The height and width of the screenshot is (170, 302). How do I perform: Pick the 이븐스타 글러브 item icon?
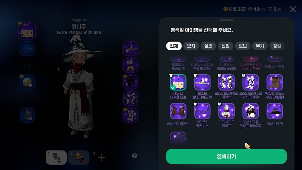click(178, 111)
